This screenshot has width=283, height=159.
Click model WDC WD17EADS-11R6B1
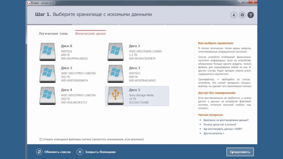[x=145, y=51]
